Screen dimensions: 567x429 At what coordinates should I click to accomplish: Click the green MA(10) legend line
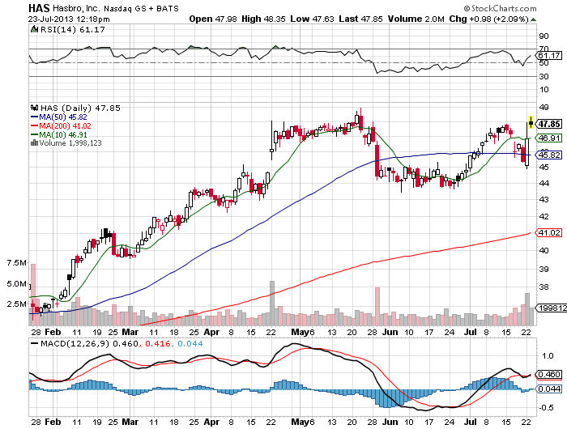[34, 135]
